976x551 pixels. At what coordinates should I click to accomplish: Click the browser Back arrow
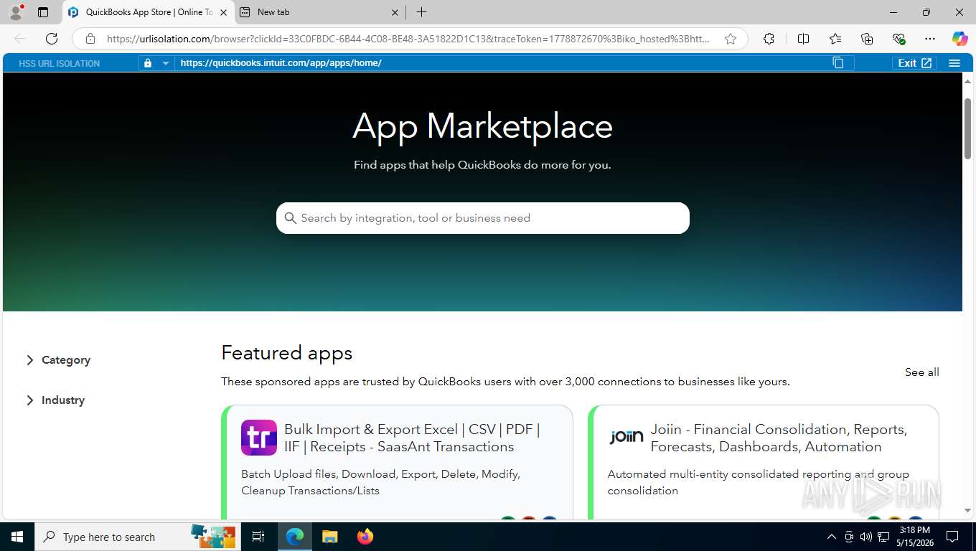[20, 39]
